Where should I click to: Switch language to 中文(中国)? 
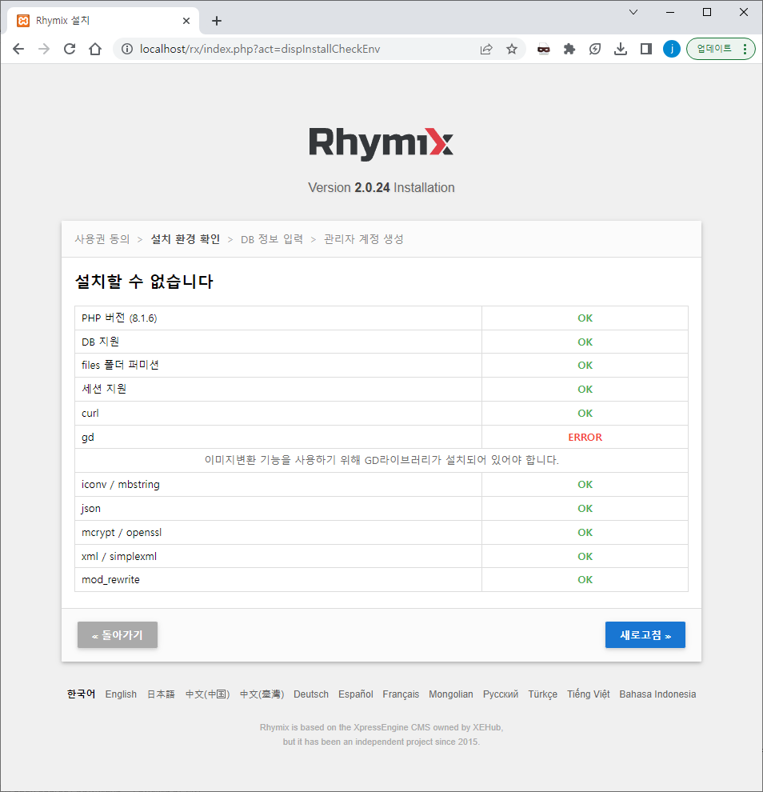pos(207,694)
